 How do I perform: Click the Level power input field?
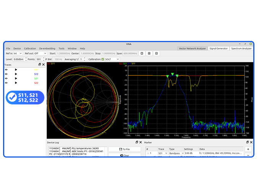point(18,59)
